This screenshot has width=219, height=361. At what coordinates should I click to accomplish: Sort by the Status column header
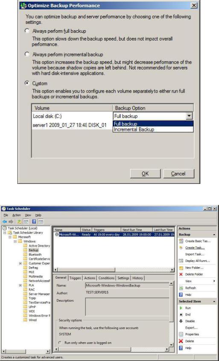click(x=86, y=230)
